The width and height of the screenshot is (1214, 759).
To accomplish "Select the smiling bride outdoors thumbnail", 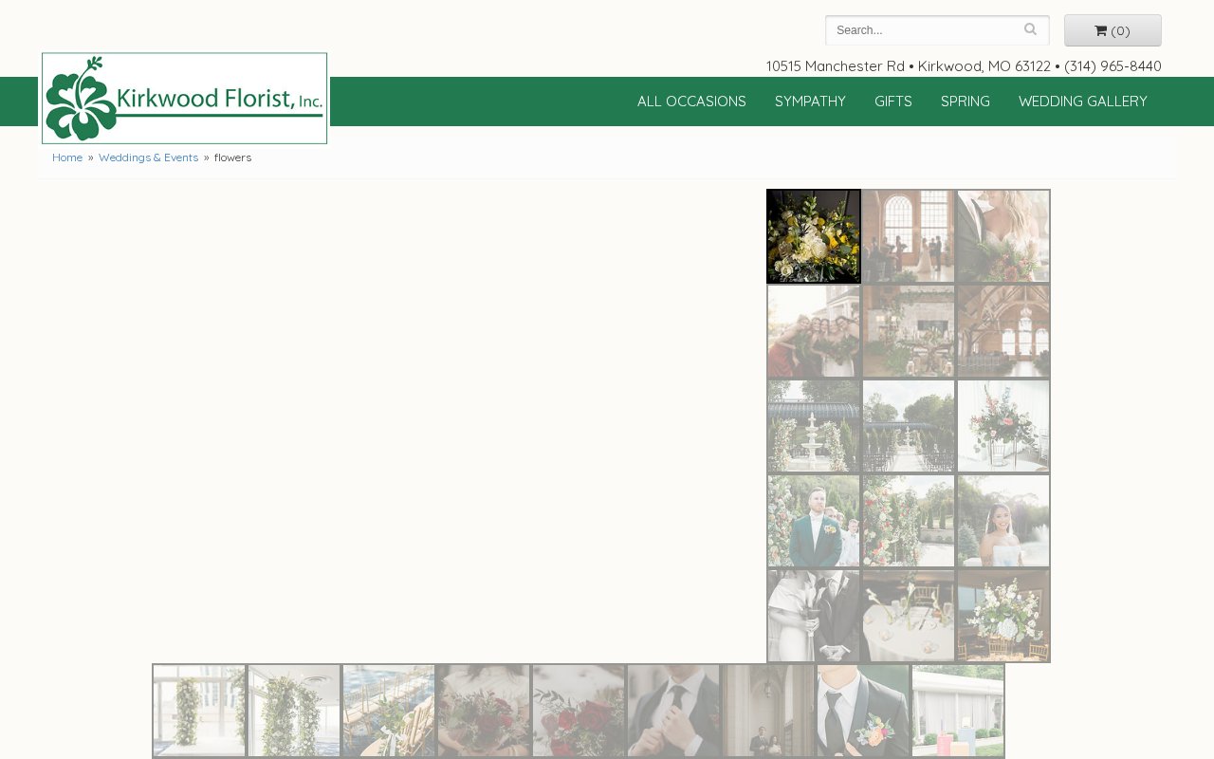I will [1003, 521].
